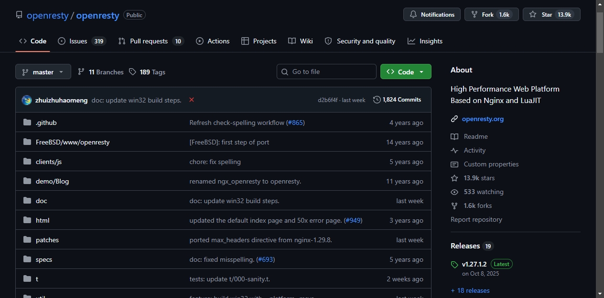
Task: Open the .github folder
Action: click(x=46, y=123)
